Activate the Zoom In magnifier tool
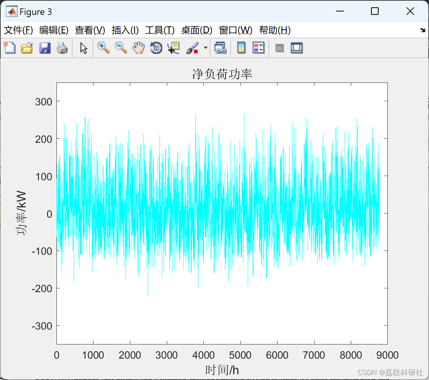Image resolution: width=429 pixels, height=380 pixels. click(103, 48)
